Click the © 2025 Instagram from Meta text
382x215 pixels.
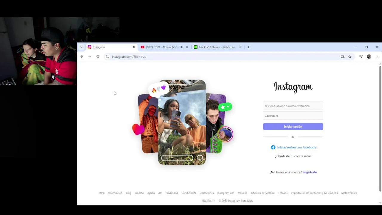[236, 201]
